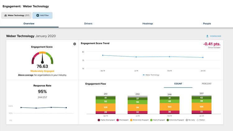Click the first point on response rate line

21,107
